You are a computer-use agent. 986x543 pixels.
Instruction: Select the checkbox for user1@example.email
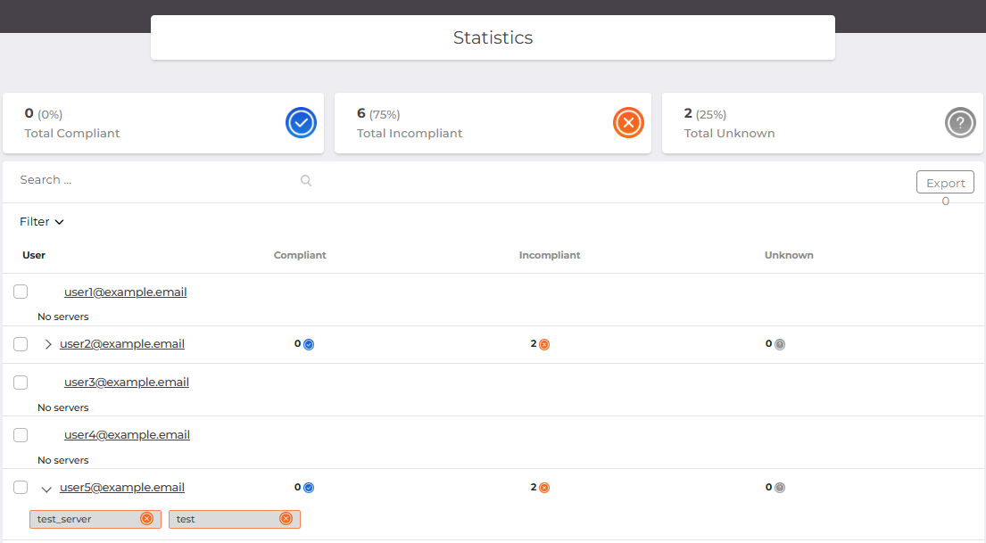tap(21, 292)
